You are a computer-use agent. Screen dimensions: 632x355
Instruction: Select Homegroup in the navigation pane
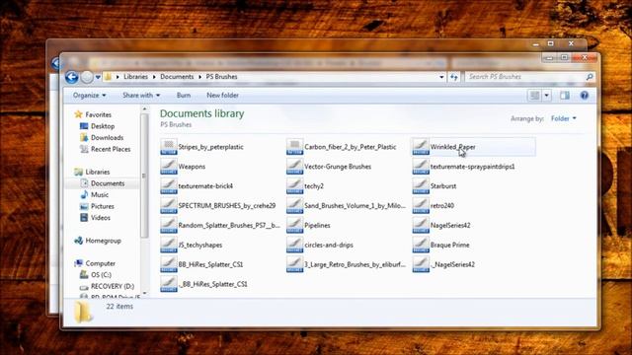103,241
